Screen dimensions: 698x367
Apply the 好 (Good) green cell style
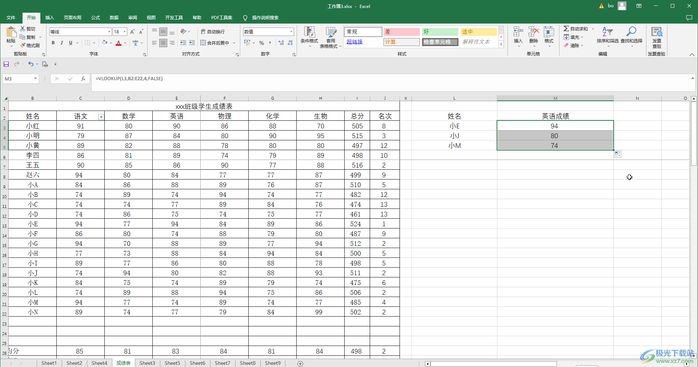(x=440, y=32)
